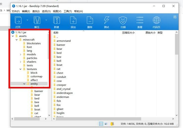Click the archive folder icon in status bar
Screen dimensions: 183x128
[112, 124]
